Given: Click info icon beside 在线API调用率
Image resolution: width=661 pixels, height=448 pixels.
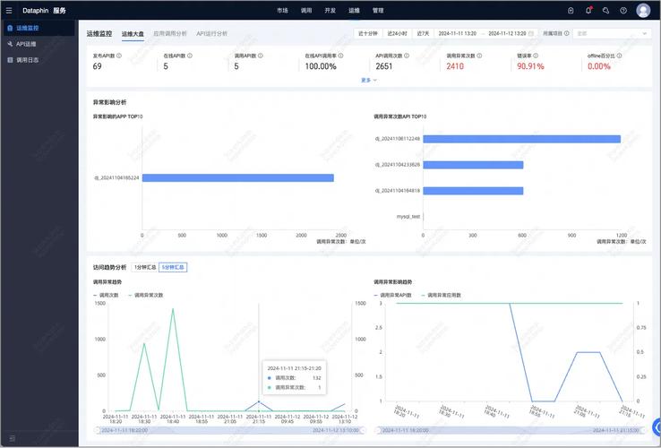Looking at the screenshot, I should 340,56.
